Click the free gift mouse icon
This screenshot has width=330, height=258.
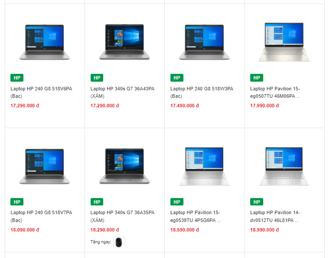point(119,242)
